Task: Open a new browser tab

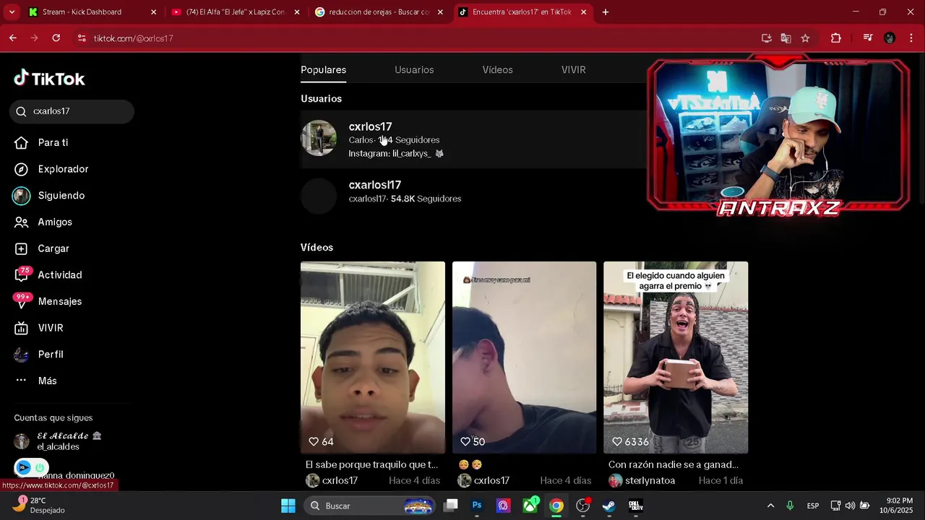Action: click(x=606, y=12)
